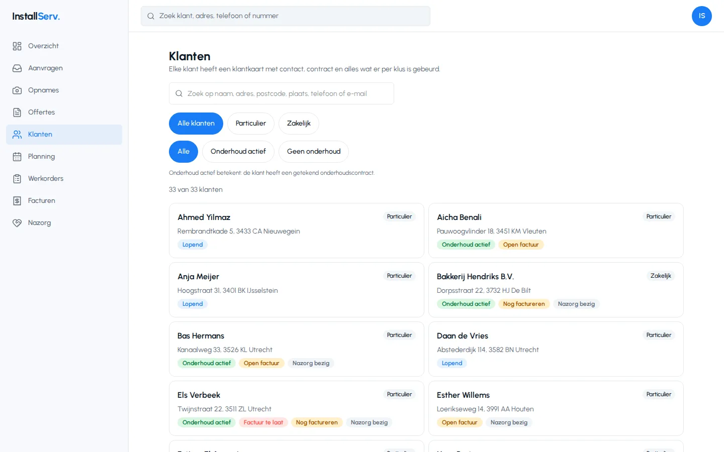Click Onderhoud actief badge on Bas Hermans
The height and width of the screenshot is (452, 724).
[207, 363]
